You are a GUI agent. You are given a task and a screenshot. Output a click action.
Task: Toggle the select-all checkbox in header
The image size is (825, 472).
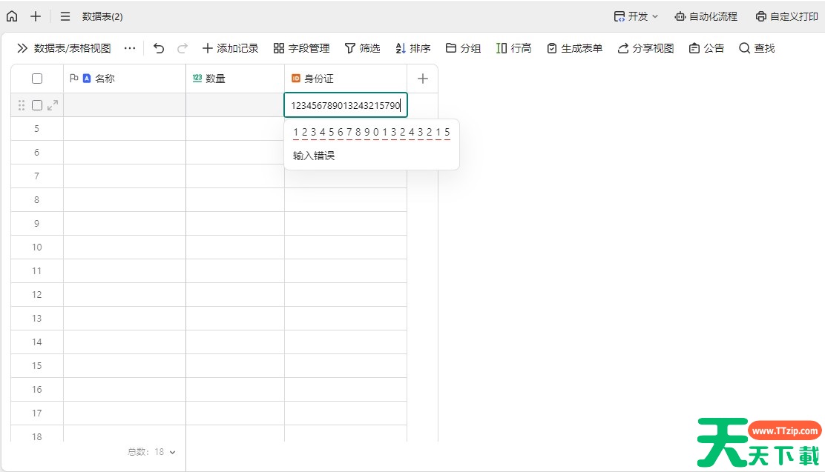(37, 79)
